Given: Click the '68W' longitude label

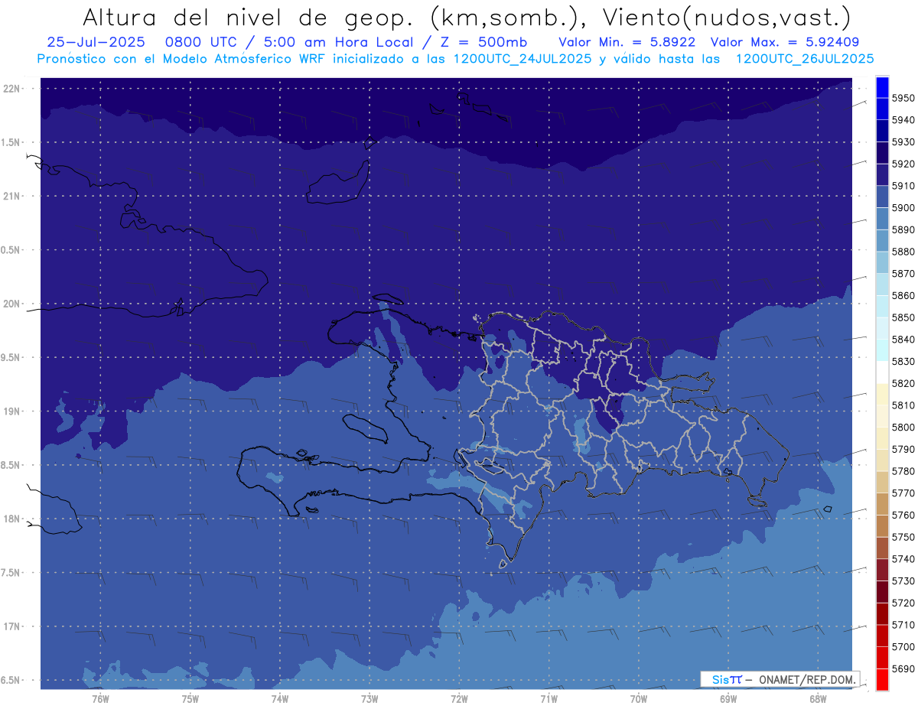Looking at the screenshot, I should tap(818, 698).
